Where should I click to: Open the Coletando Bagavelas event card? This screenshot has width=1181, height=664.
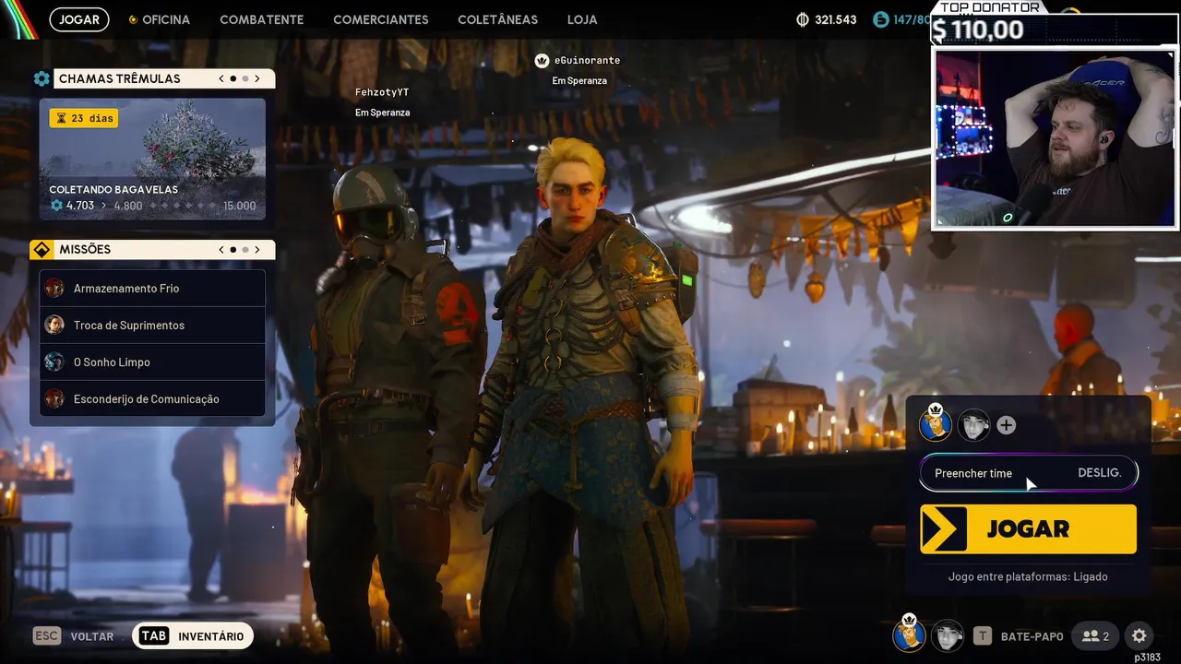[152, 159]
